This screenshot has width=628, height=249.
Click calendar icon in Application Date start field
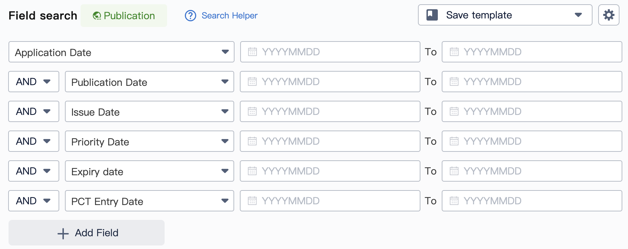252,52
